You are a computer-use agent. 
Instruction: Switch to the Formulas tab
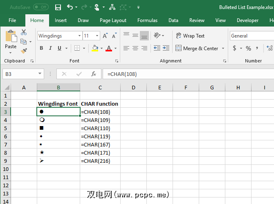(147, 20)
